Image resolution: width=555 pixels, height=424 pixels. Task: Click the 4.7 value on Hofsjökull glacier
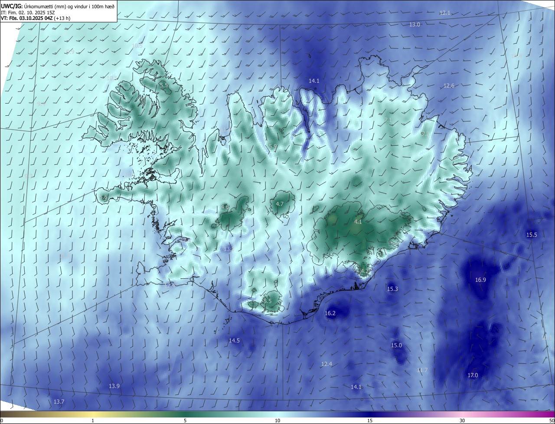point(280,204)
